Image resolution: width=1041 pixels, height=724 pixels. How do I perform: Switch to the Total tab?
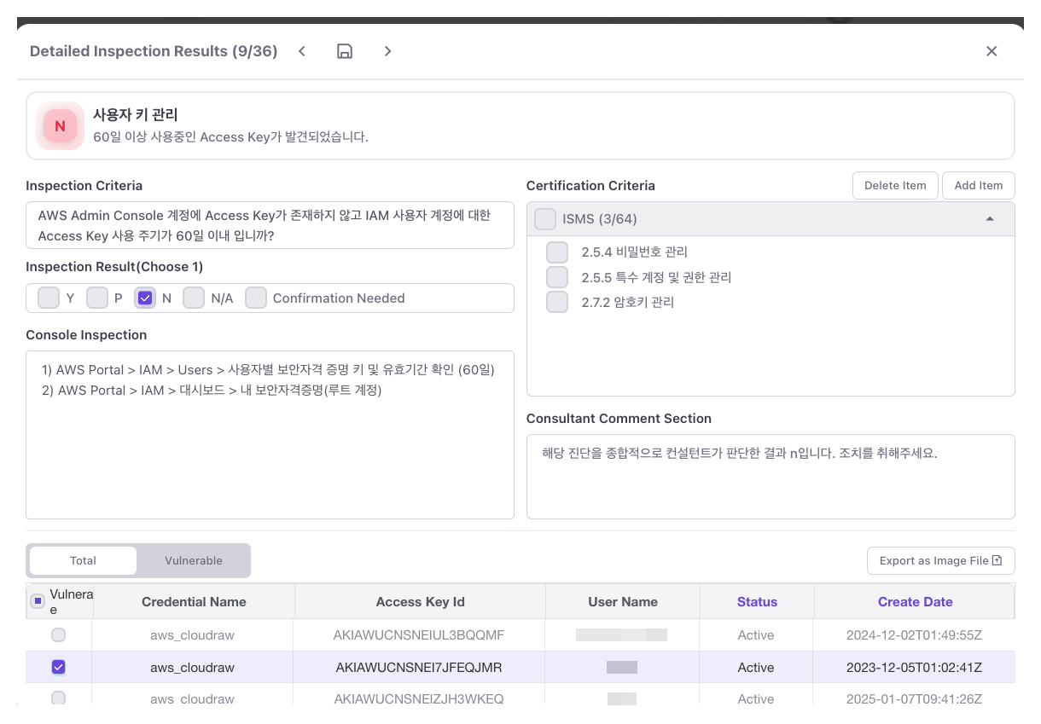pos(83,560)
